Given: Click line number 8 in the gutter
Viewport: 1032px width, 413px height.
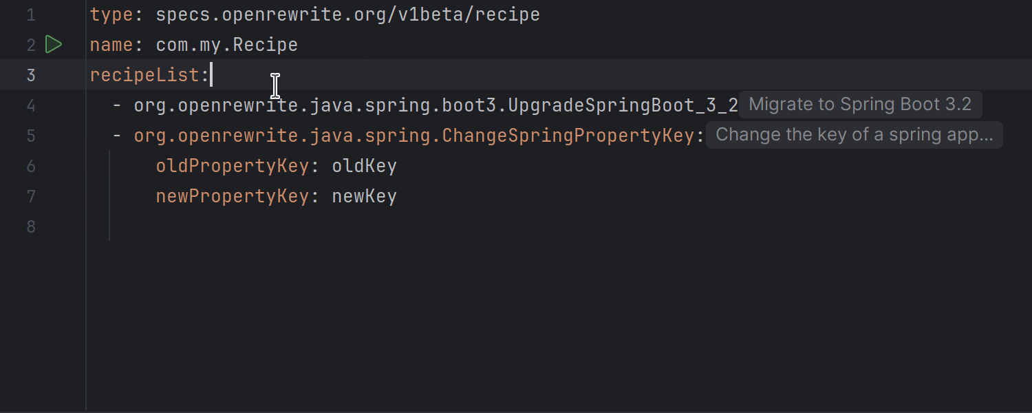Looking at the screenshot, I should tap(31, 226).
